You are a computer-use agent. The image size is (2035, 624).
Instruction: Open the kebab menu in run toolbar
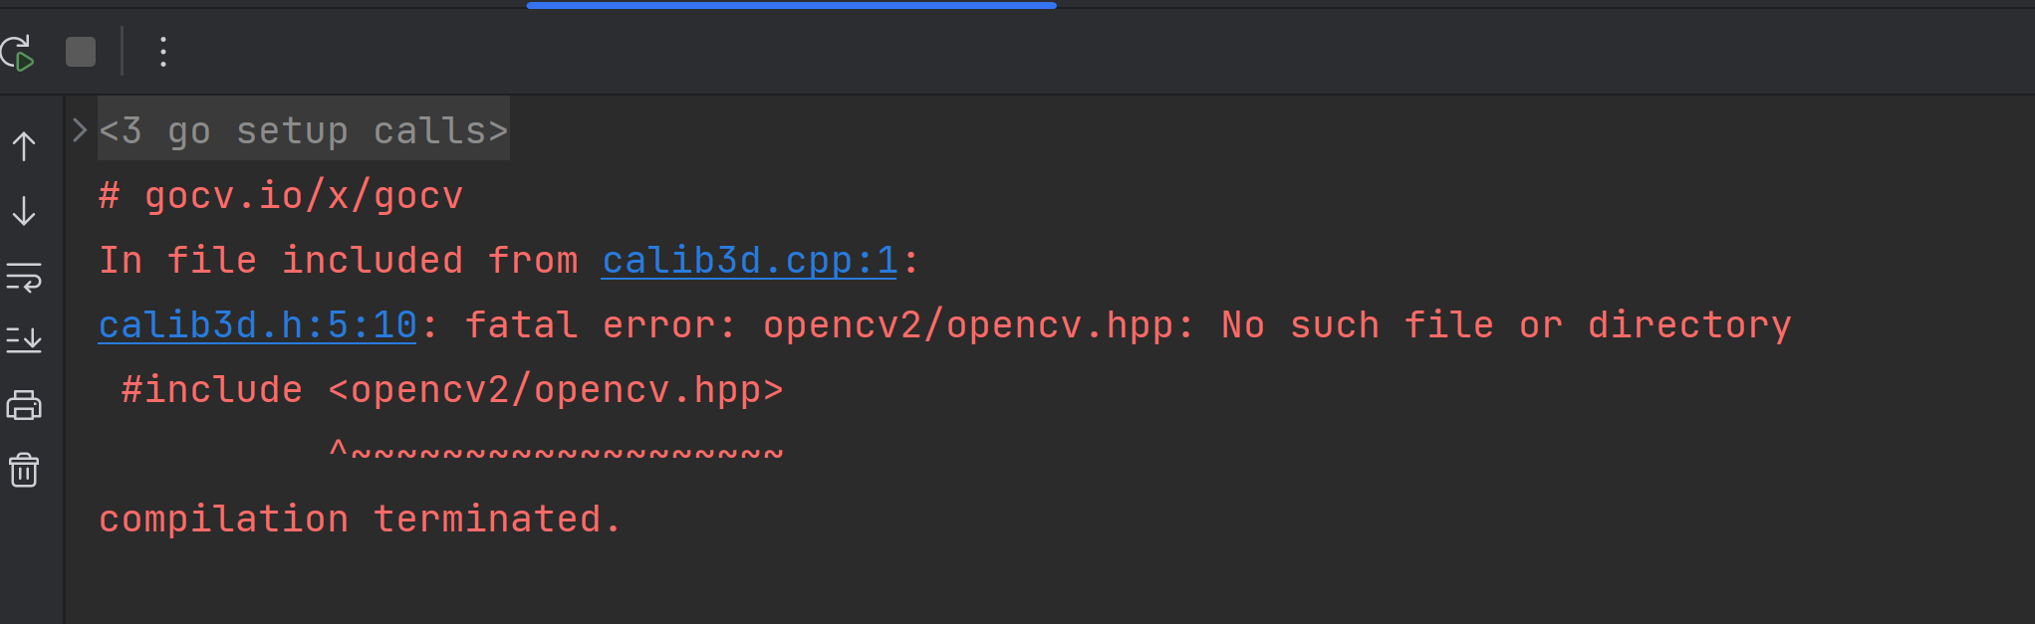[x=162, y=53]
